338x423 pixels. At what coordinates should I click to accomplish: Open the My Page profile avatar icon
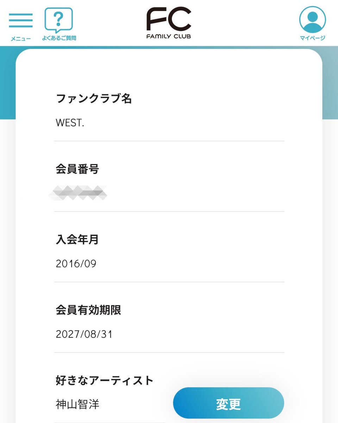(x=312, y=20)
